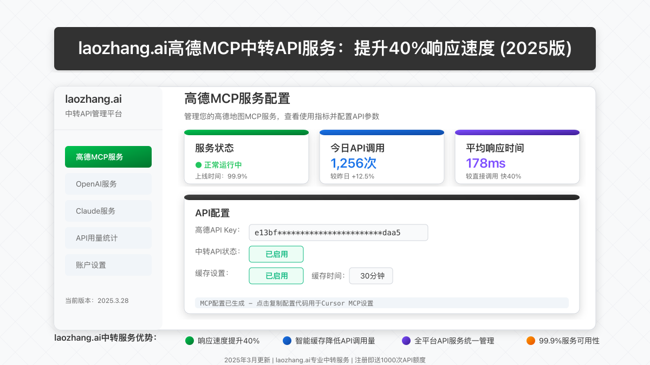Click the 全平台API服务统一管理 text
650x365 pixels.
[454, 341]
